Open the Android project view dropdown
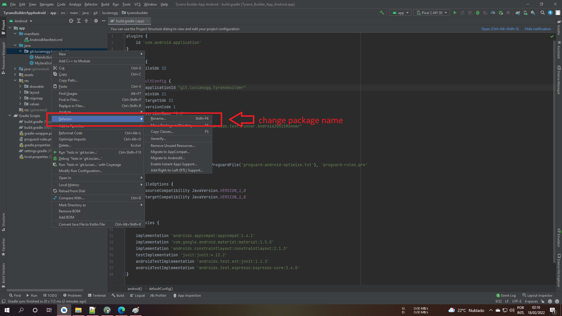This screenshot has width=562, height=316. [x=21, y=21]
